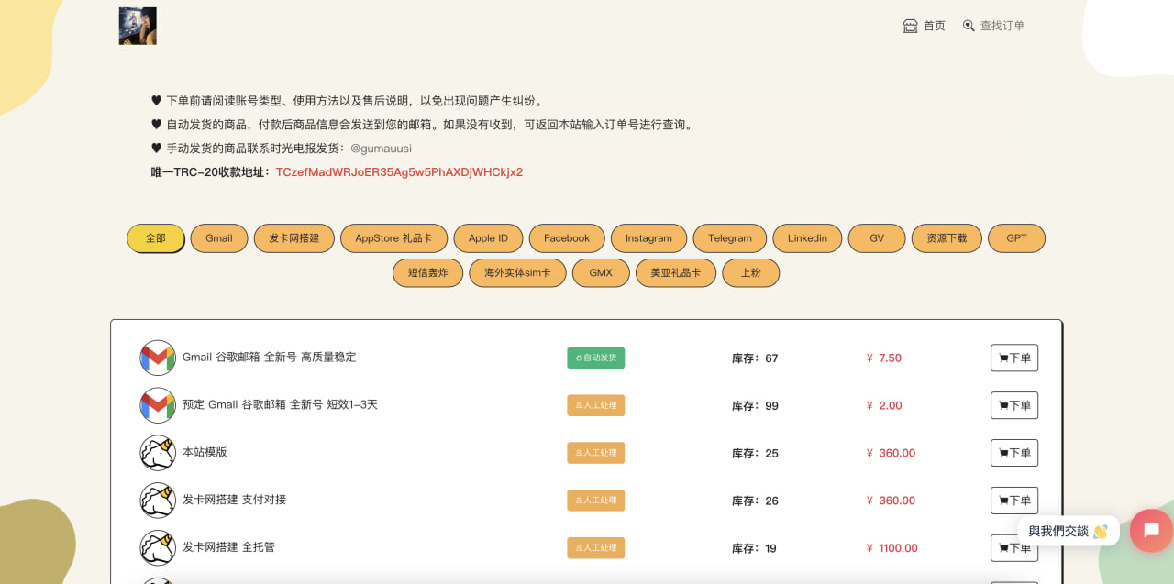Choose the Linkedin category
Image resolution: width=1174 pixels, height=584 pixels.
click(x=807, y=238)
